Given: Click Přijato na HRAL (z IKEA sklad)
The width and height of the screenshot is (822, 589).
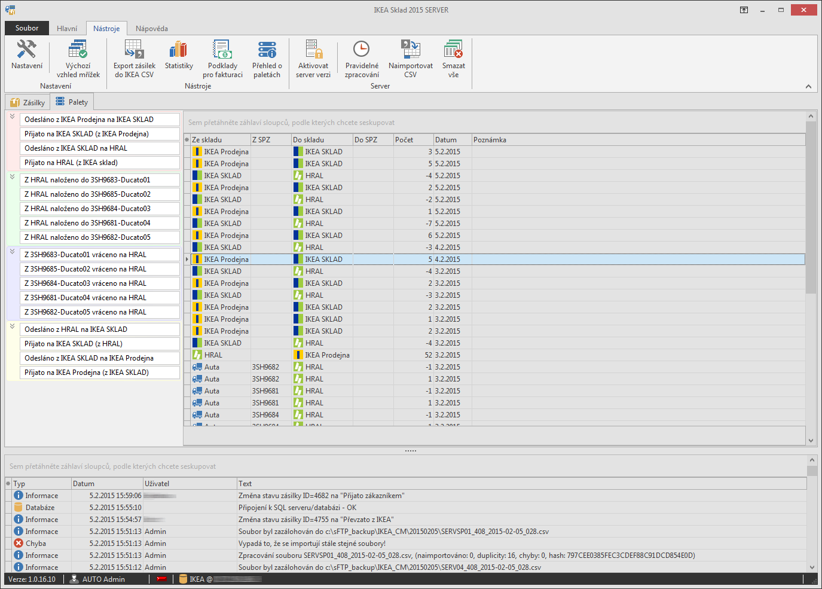Looking at the screenshot, I should click(100, 163).
